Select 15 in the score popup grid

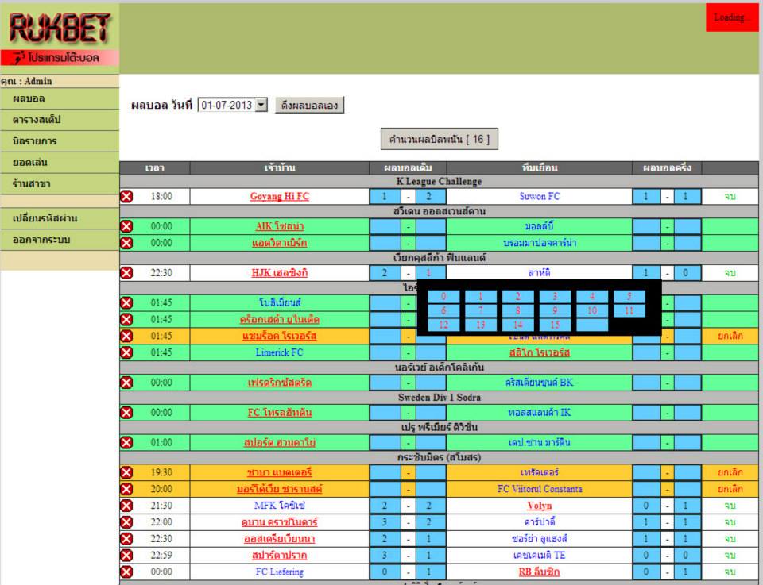(x=555, y=325)
